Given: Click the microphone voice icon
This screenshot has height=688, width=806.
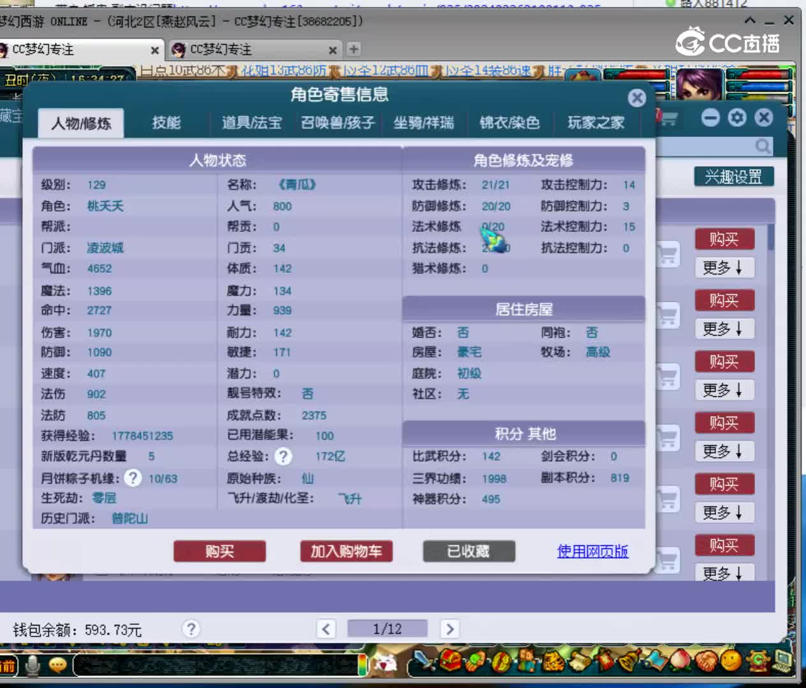Looking at the screenshot, I should [x=33, y=666].
